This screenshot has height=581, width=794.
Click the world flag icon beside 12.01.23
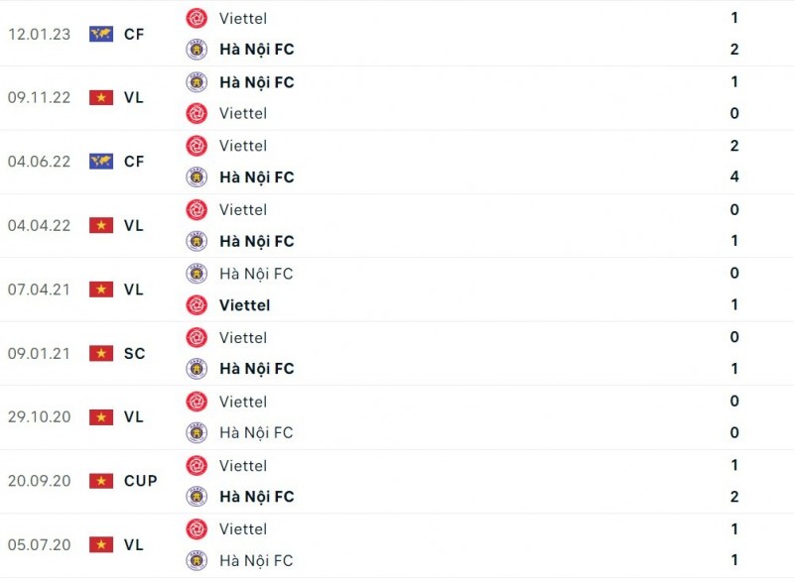click(x=101, y=34)
